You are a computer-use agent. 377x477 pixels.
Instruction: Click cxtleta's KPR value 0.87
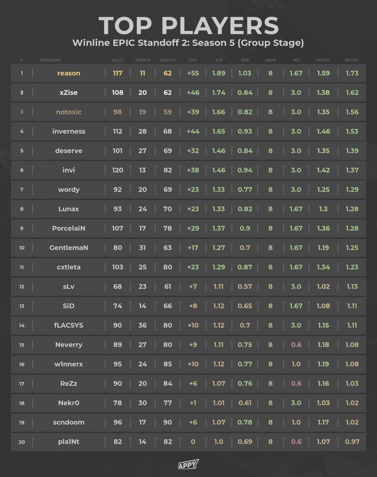(x=245, y=267)
